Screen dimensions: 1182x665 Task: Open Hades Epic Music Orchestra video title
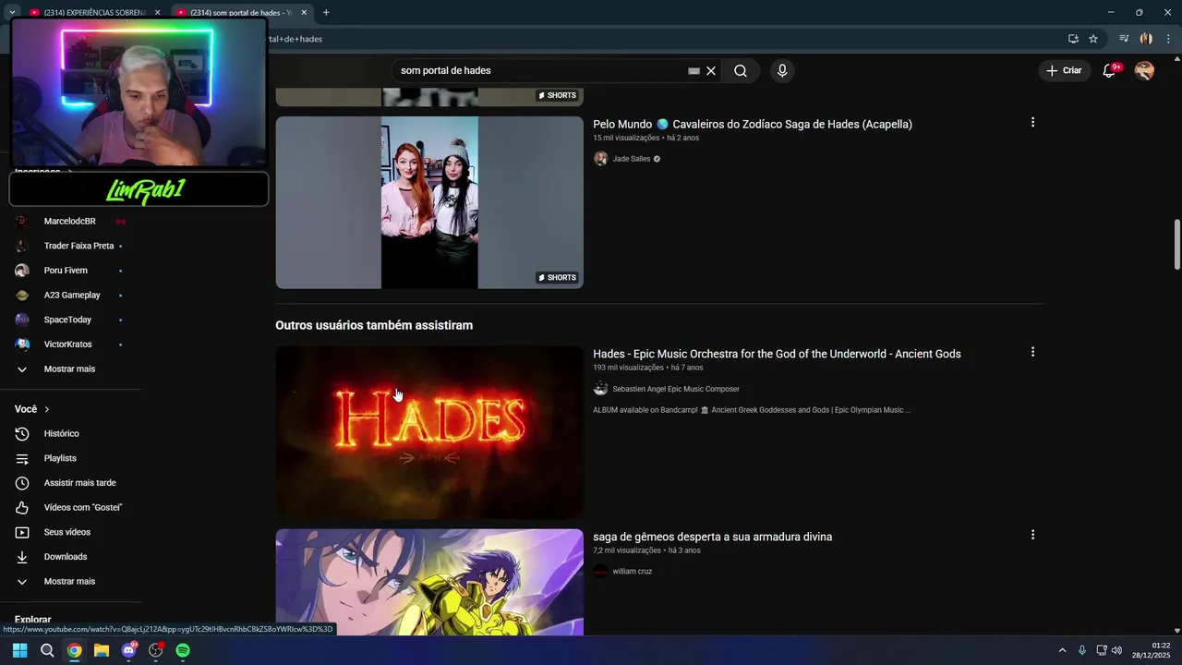[x=777, y=354]
